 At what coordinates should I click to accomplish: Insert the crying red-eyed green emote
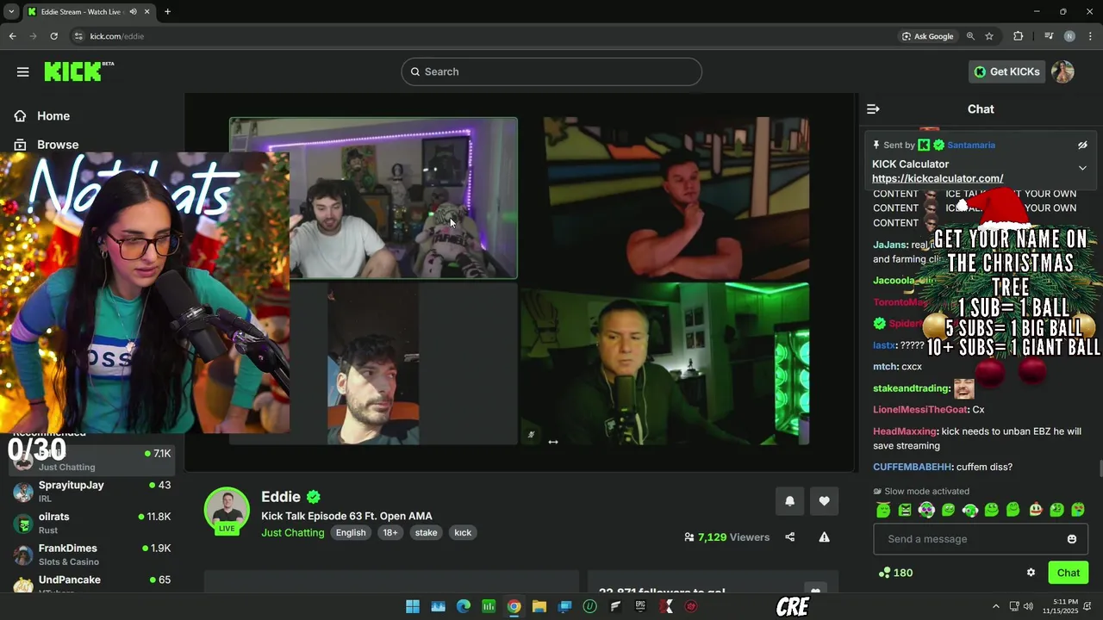point(1078,510)
